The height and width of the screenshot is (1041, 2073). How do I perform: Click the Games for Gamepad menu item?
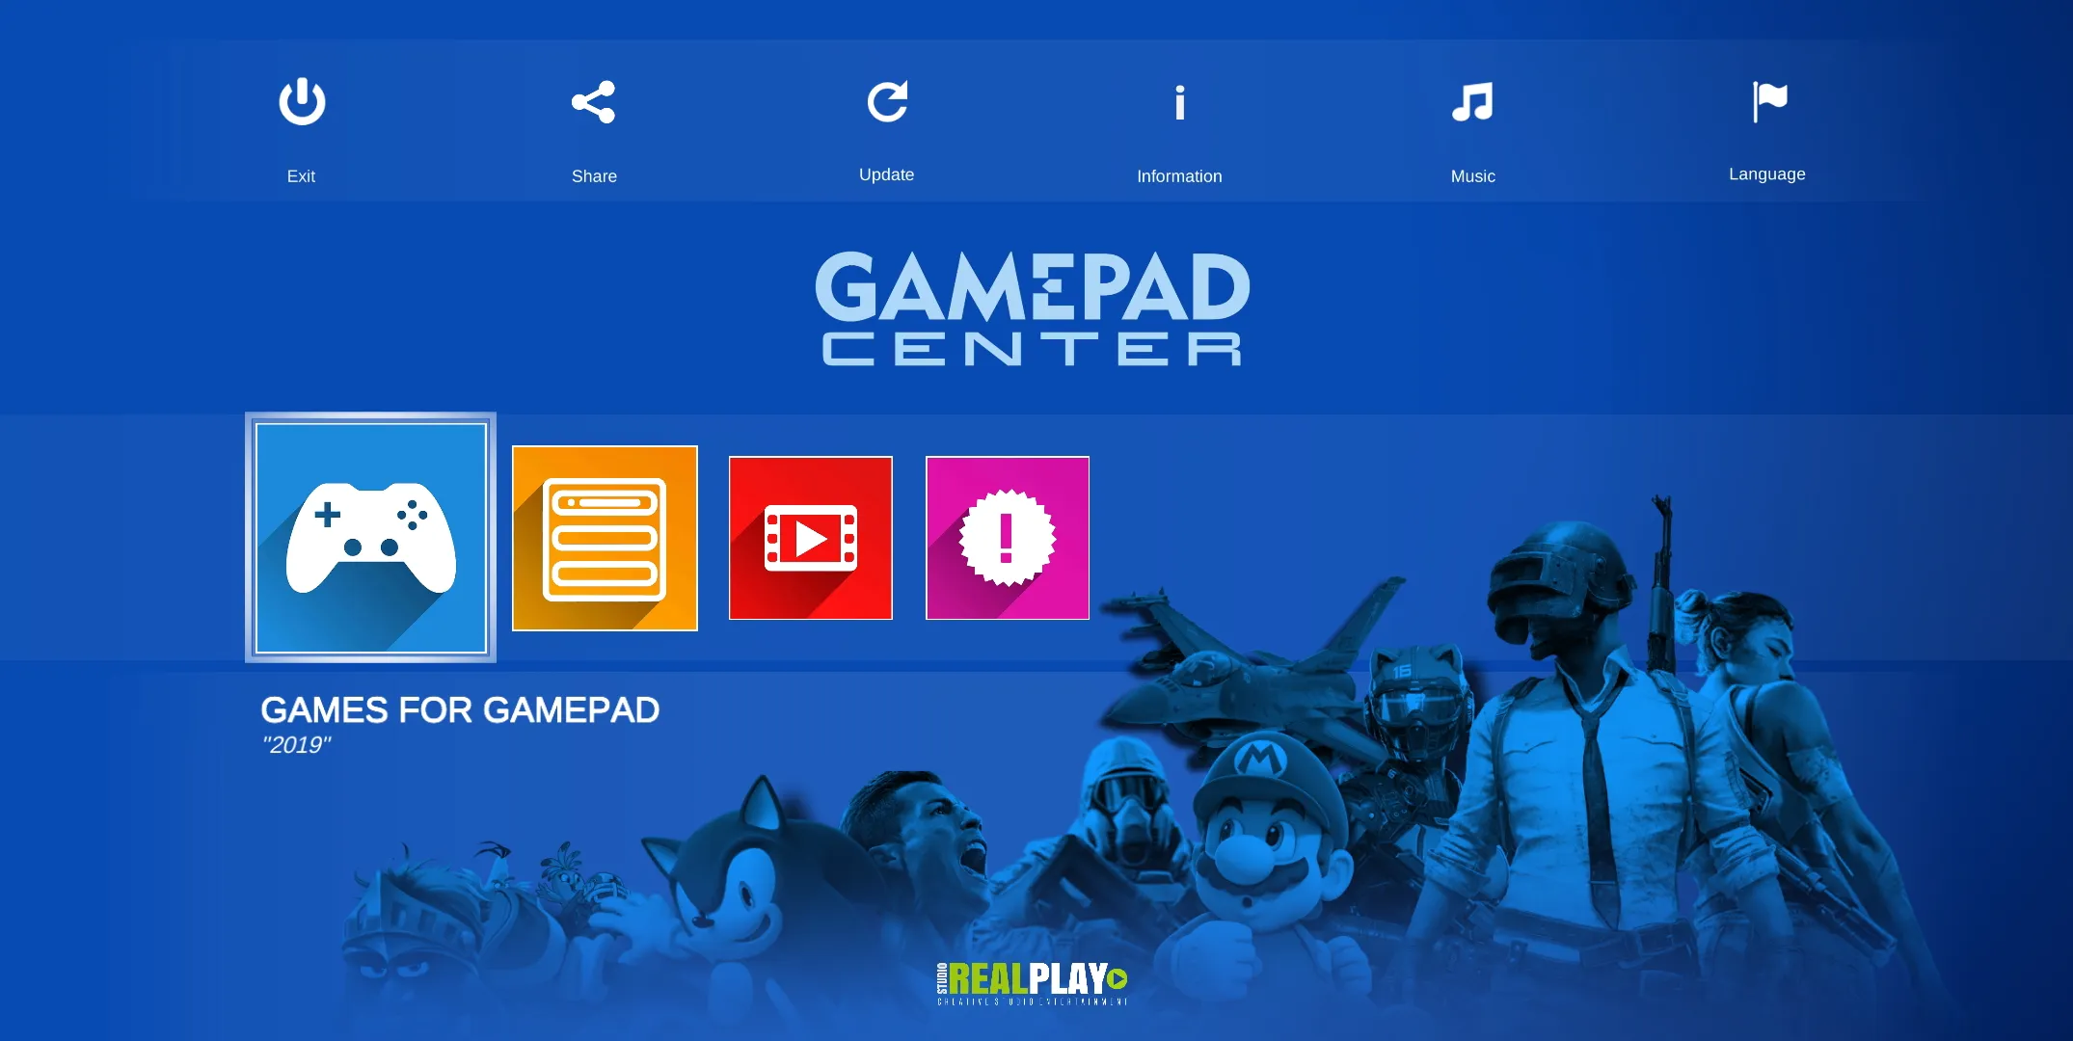(x=370, y=538)
